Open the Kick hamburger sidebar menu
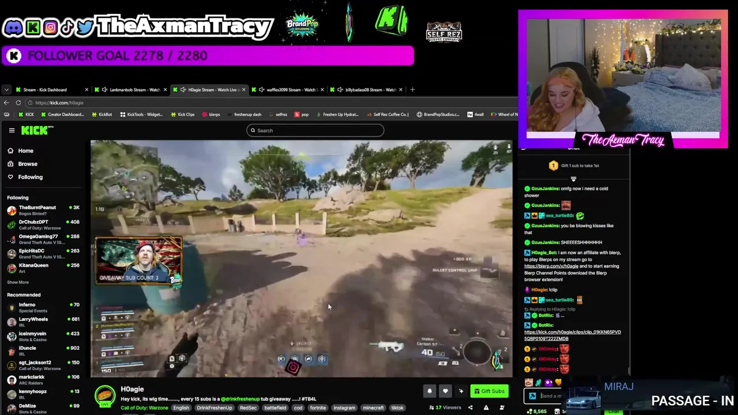738x415 pixels. pyautogui.click(x=12, y=130)
